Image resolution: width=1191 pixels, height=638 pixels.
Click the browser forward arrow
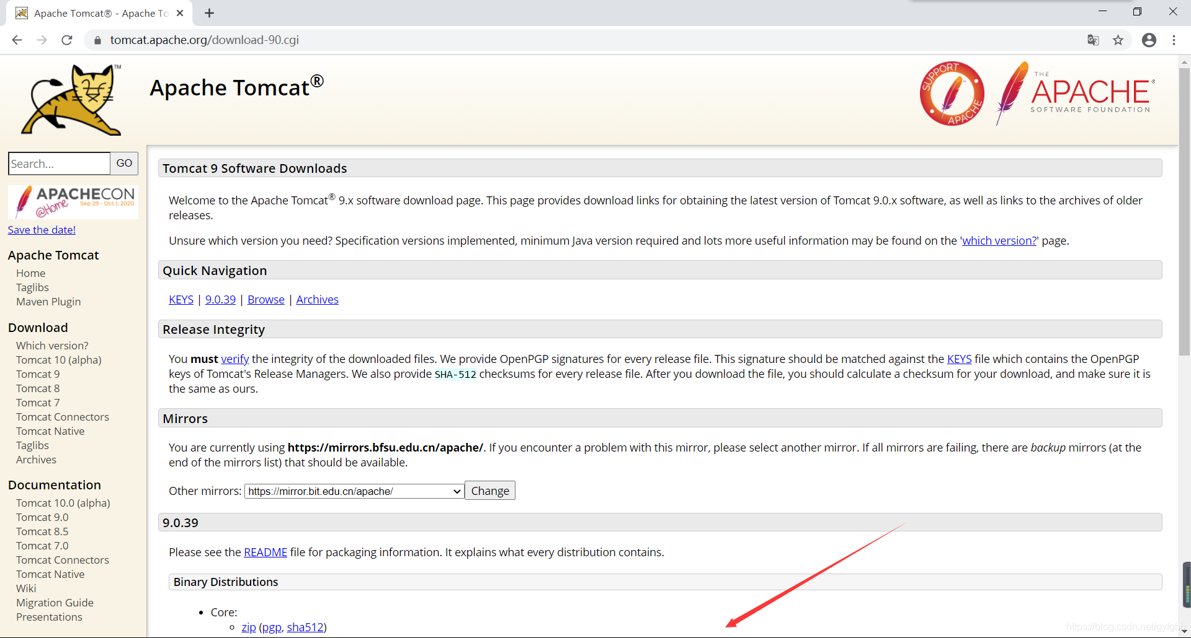[x=42, y=40]
